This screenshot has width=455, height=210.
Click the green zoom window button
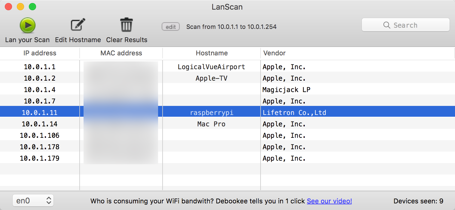[32, 7]
